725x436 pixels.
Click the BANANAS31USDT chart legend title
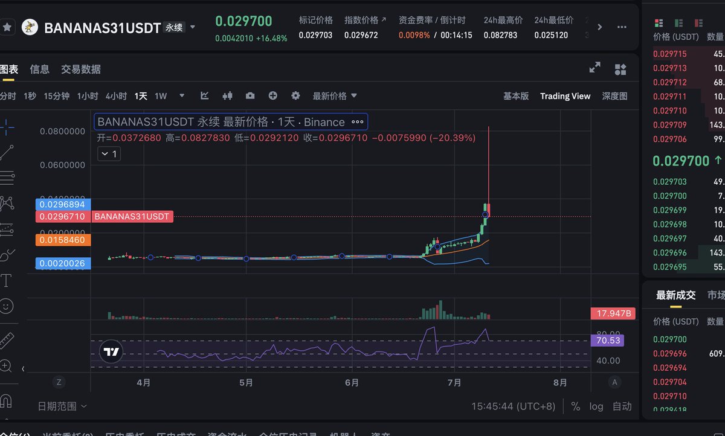pos(221,122)
